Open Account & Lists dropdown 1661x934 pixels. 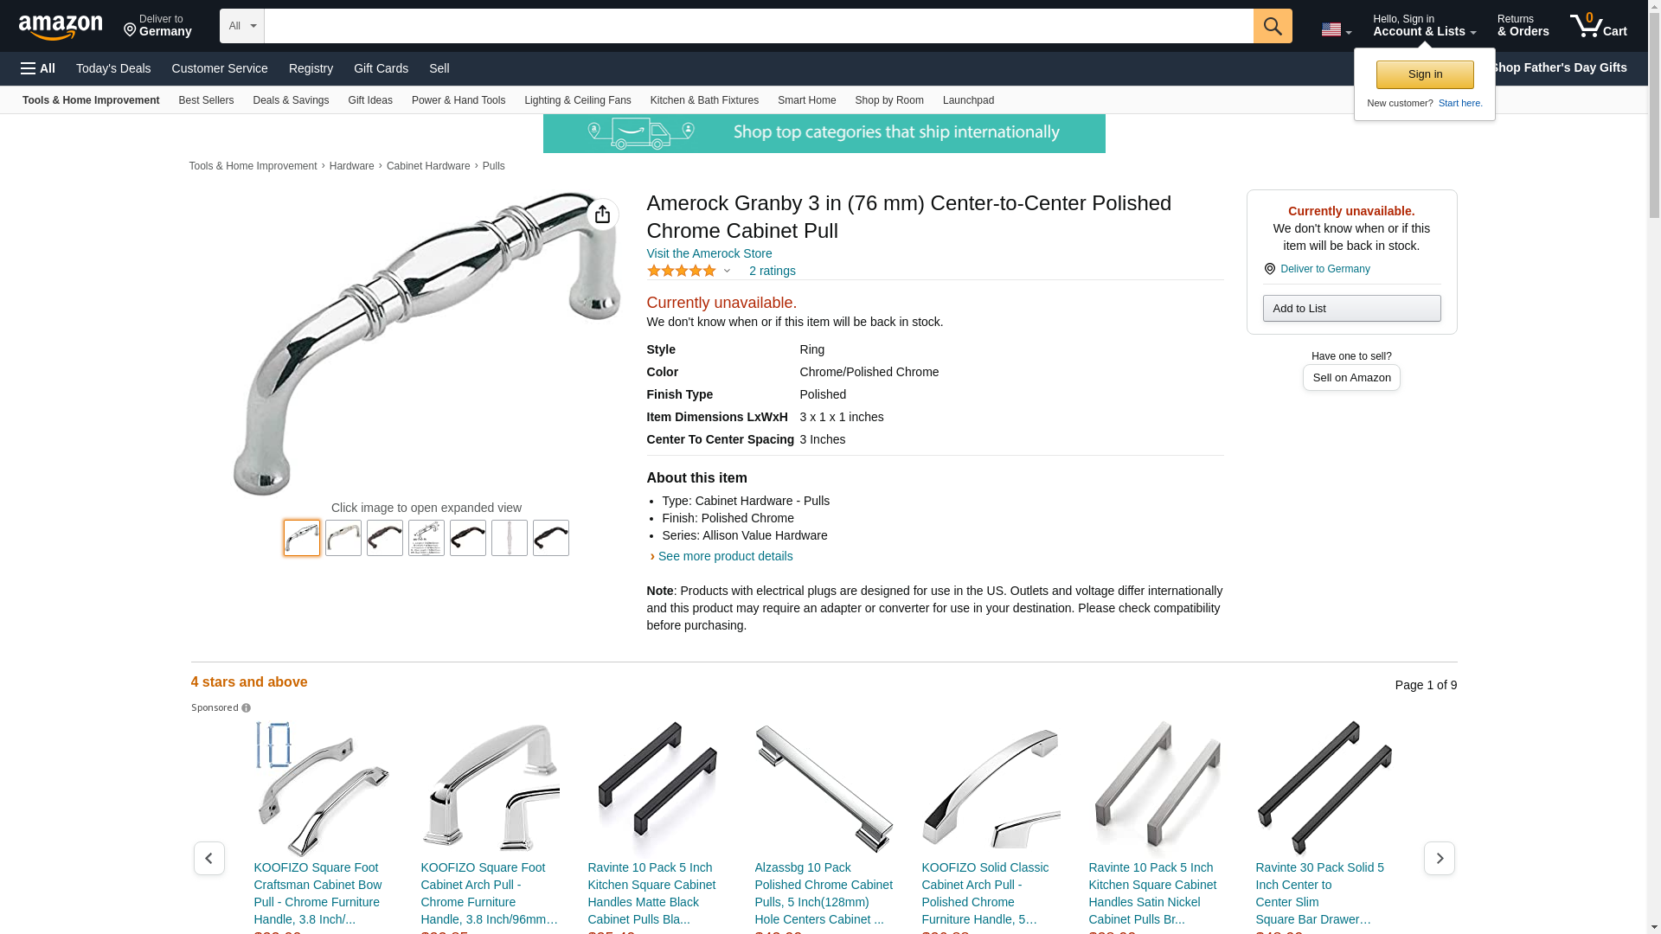tap(1424, 26)
